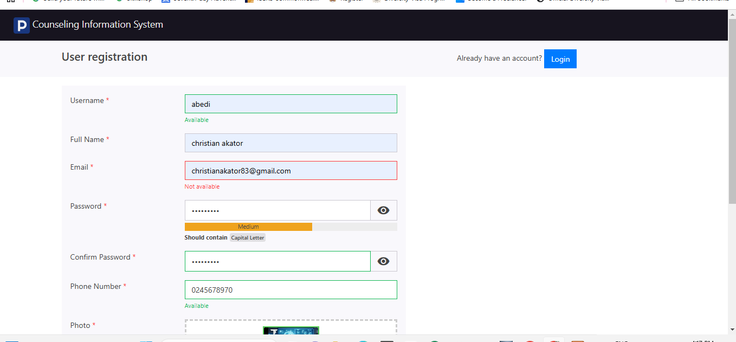
Task: Select the uploaded photo thumbnail
Action: [x=291, y=330]
